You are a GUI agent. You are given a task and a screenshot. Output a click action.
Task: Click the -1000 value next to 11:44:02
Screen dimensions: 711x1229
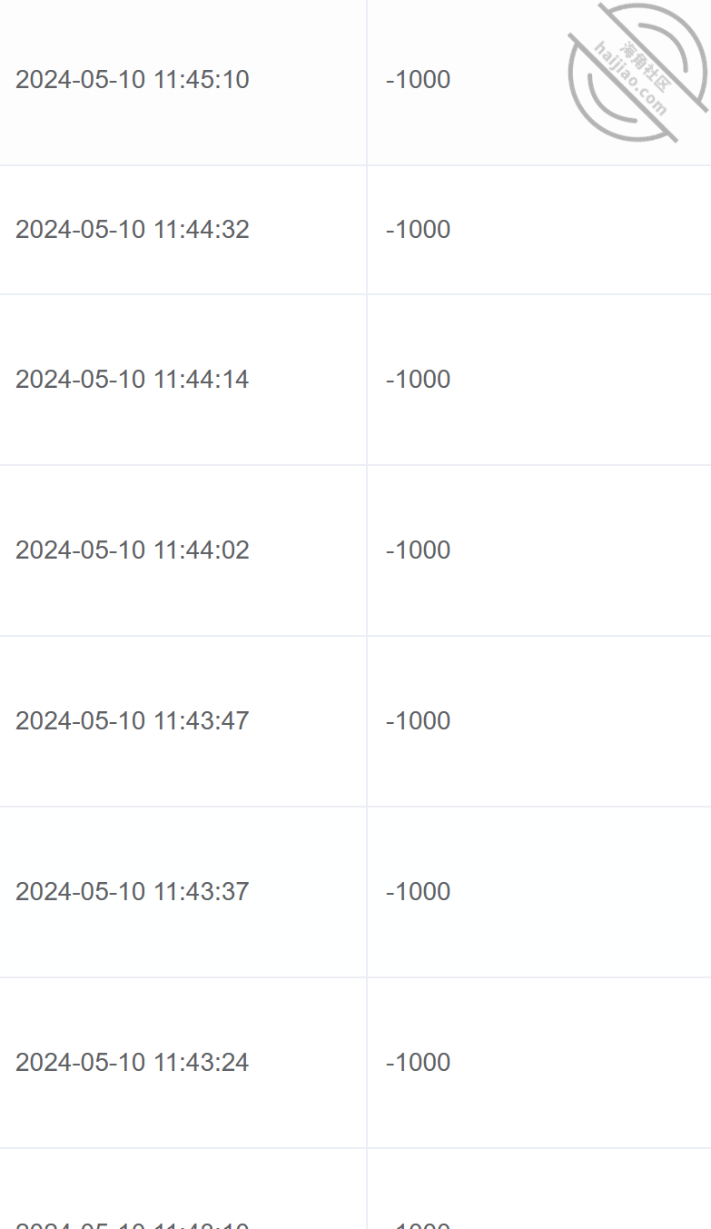click(418, 550)
